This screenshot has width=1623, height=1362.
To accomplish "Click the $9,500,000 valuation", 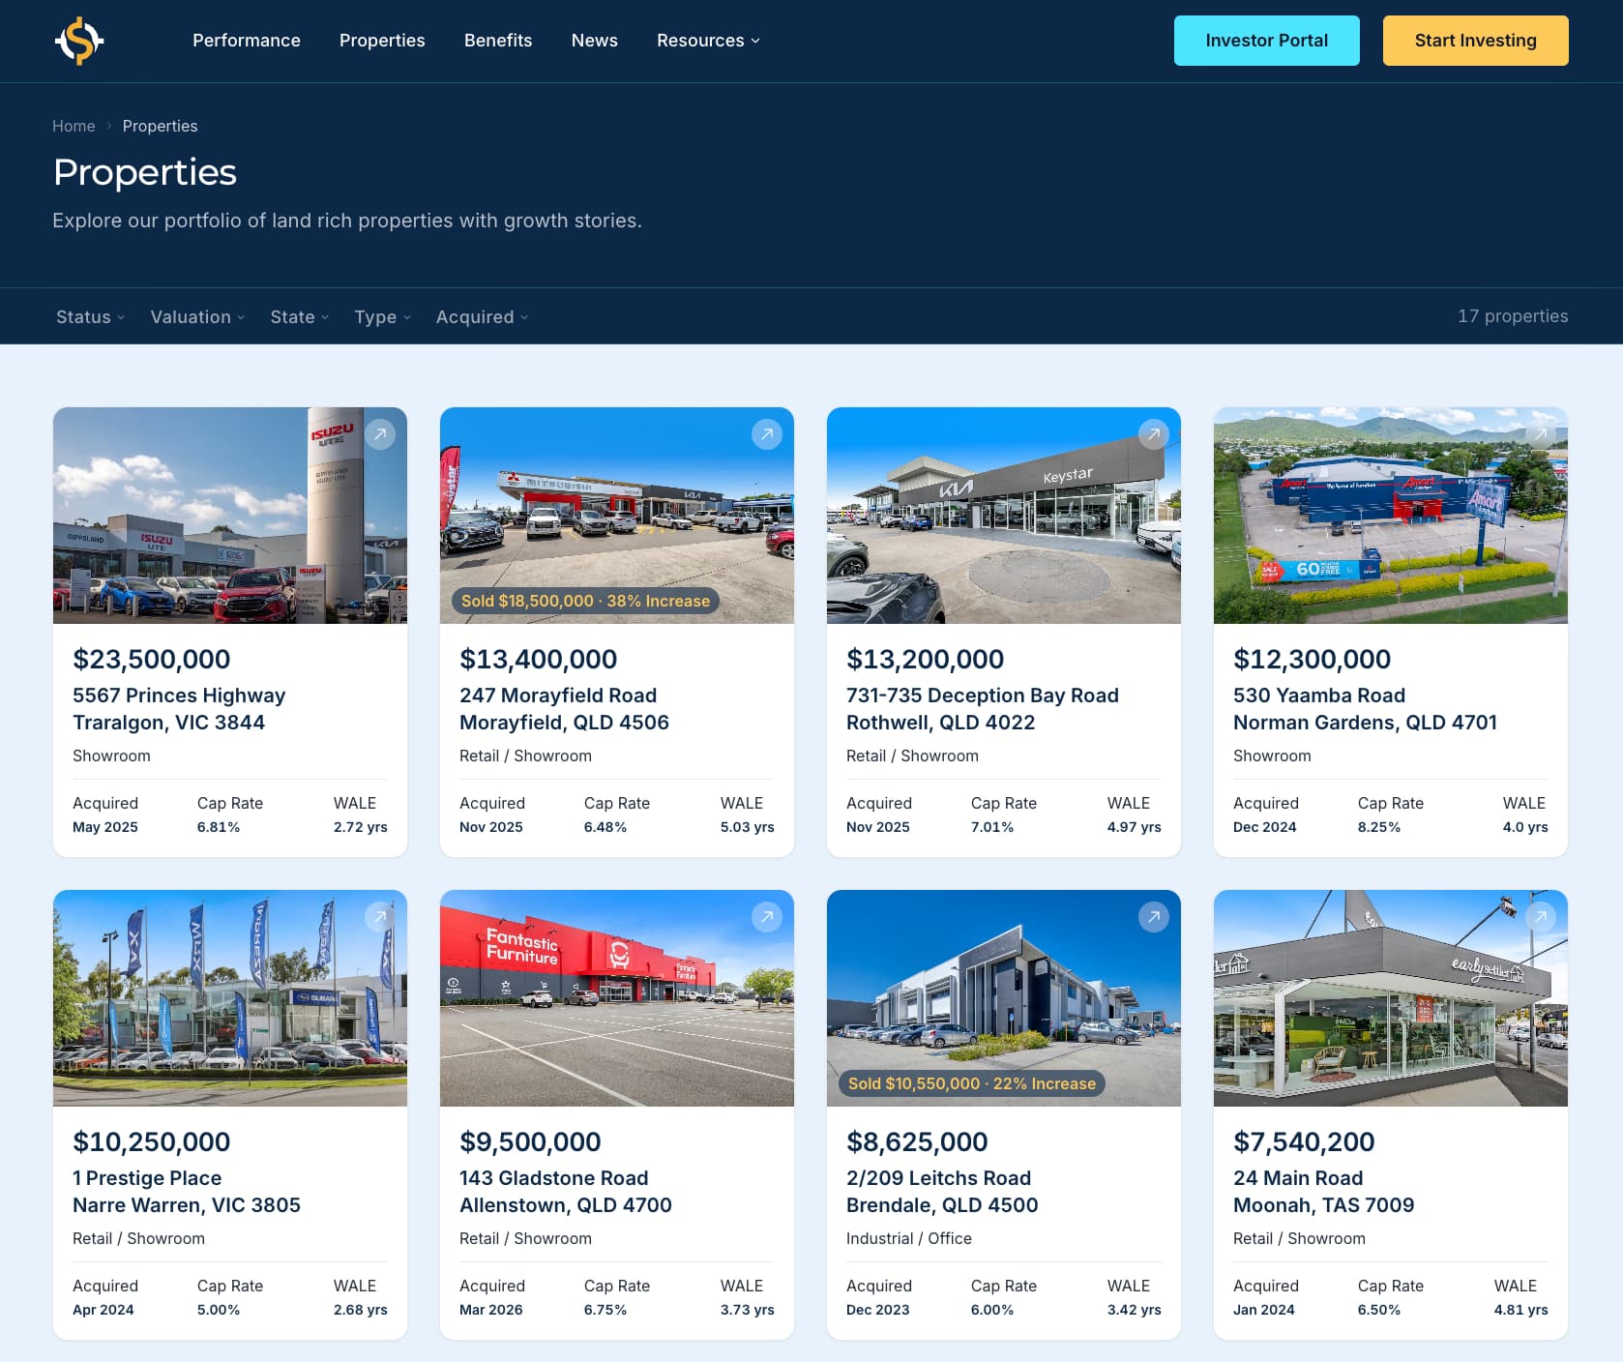I will (530, 1141).
